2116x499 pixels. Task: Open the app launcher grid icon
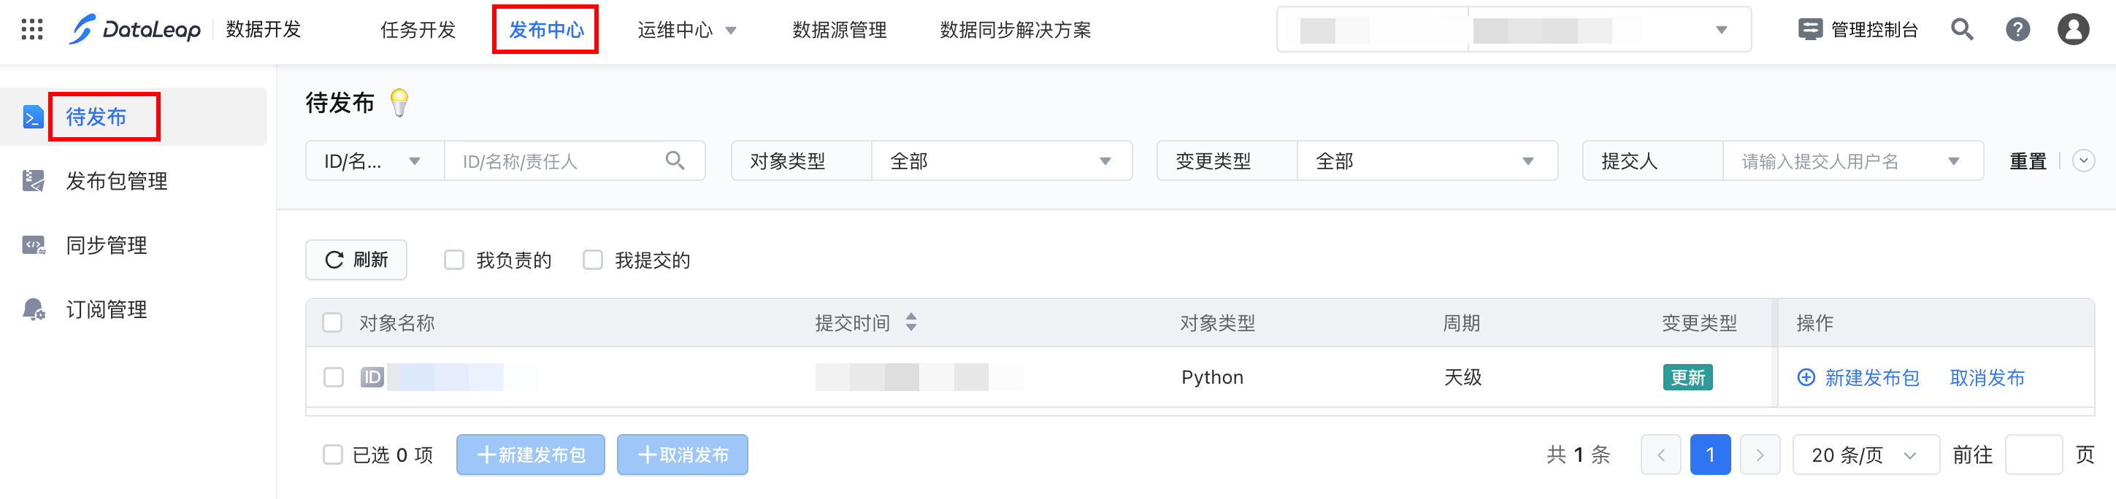pyautogui.click(x=32, y=29)
